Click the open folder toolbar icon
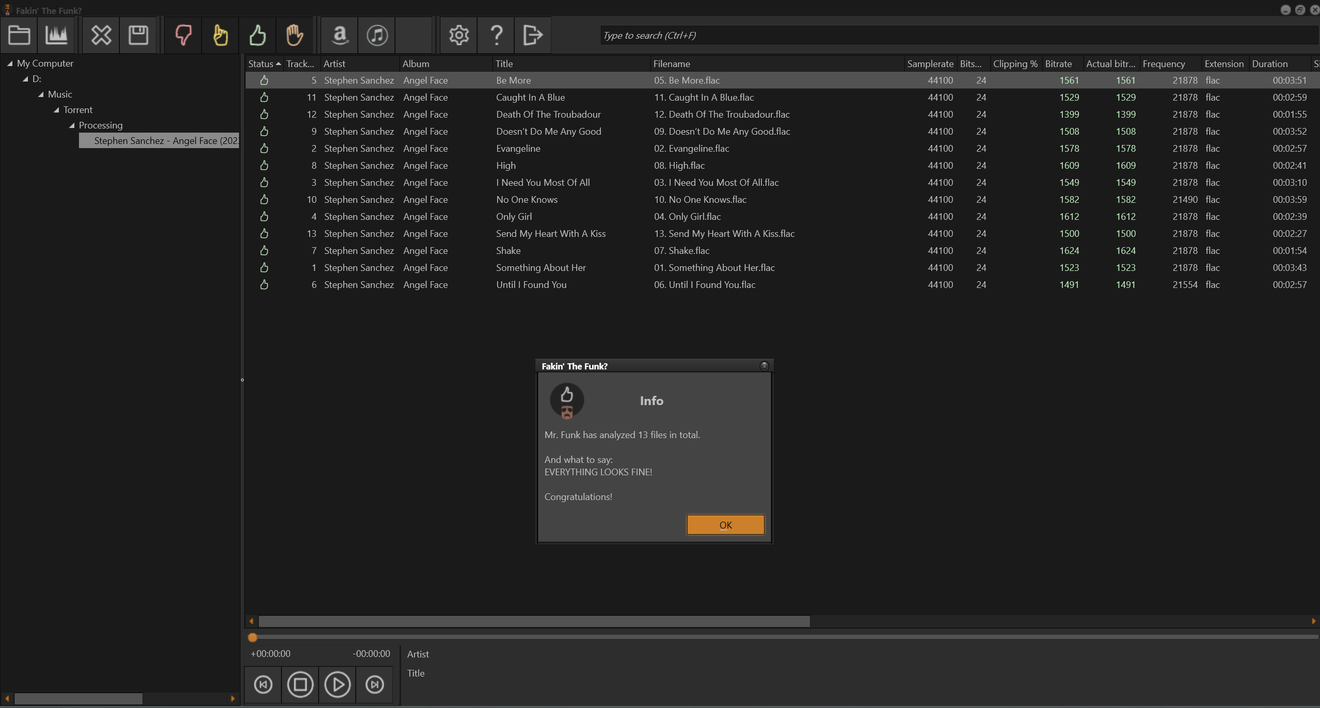Viewport: 1320px width, 708px height. [x=19, y=35]
